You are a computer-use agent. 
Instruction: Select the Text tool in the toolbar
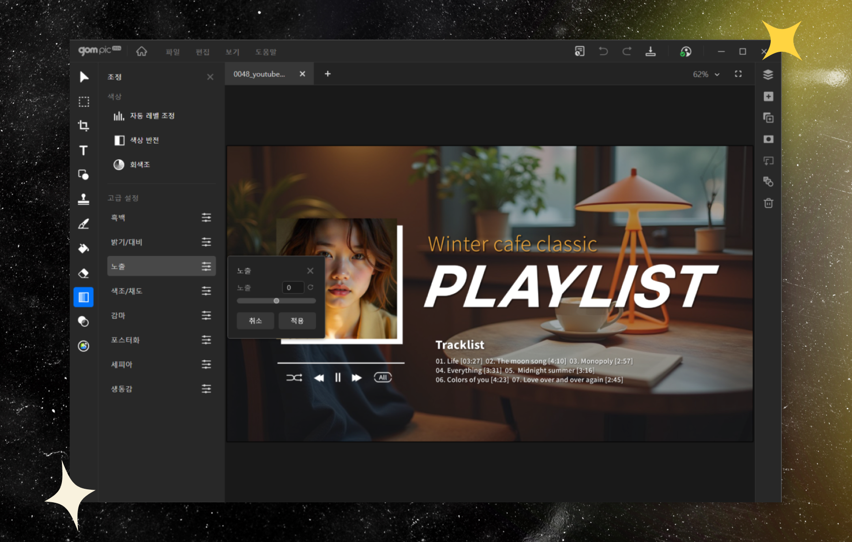83,151
